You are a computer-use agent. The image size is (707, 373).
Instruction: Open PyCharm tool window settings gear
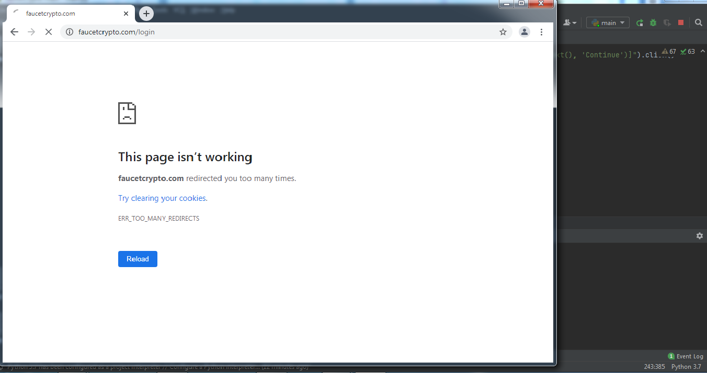700,236
